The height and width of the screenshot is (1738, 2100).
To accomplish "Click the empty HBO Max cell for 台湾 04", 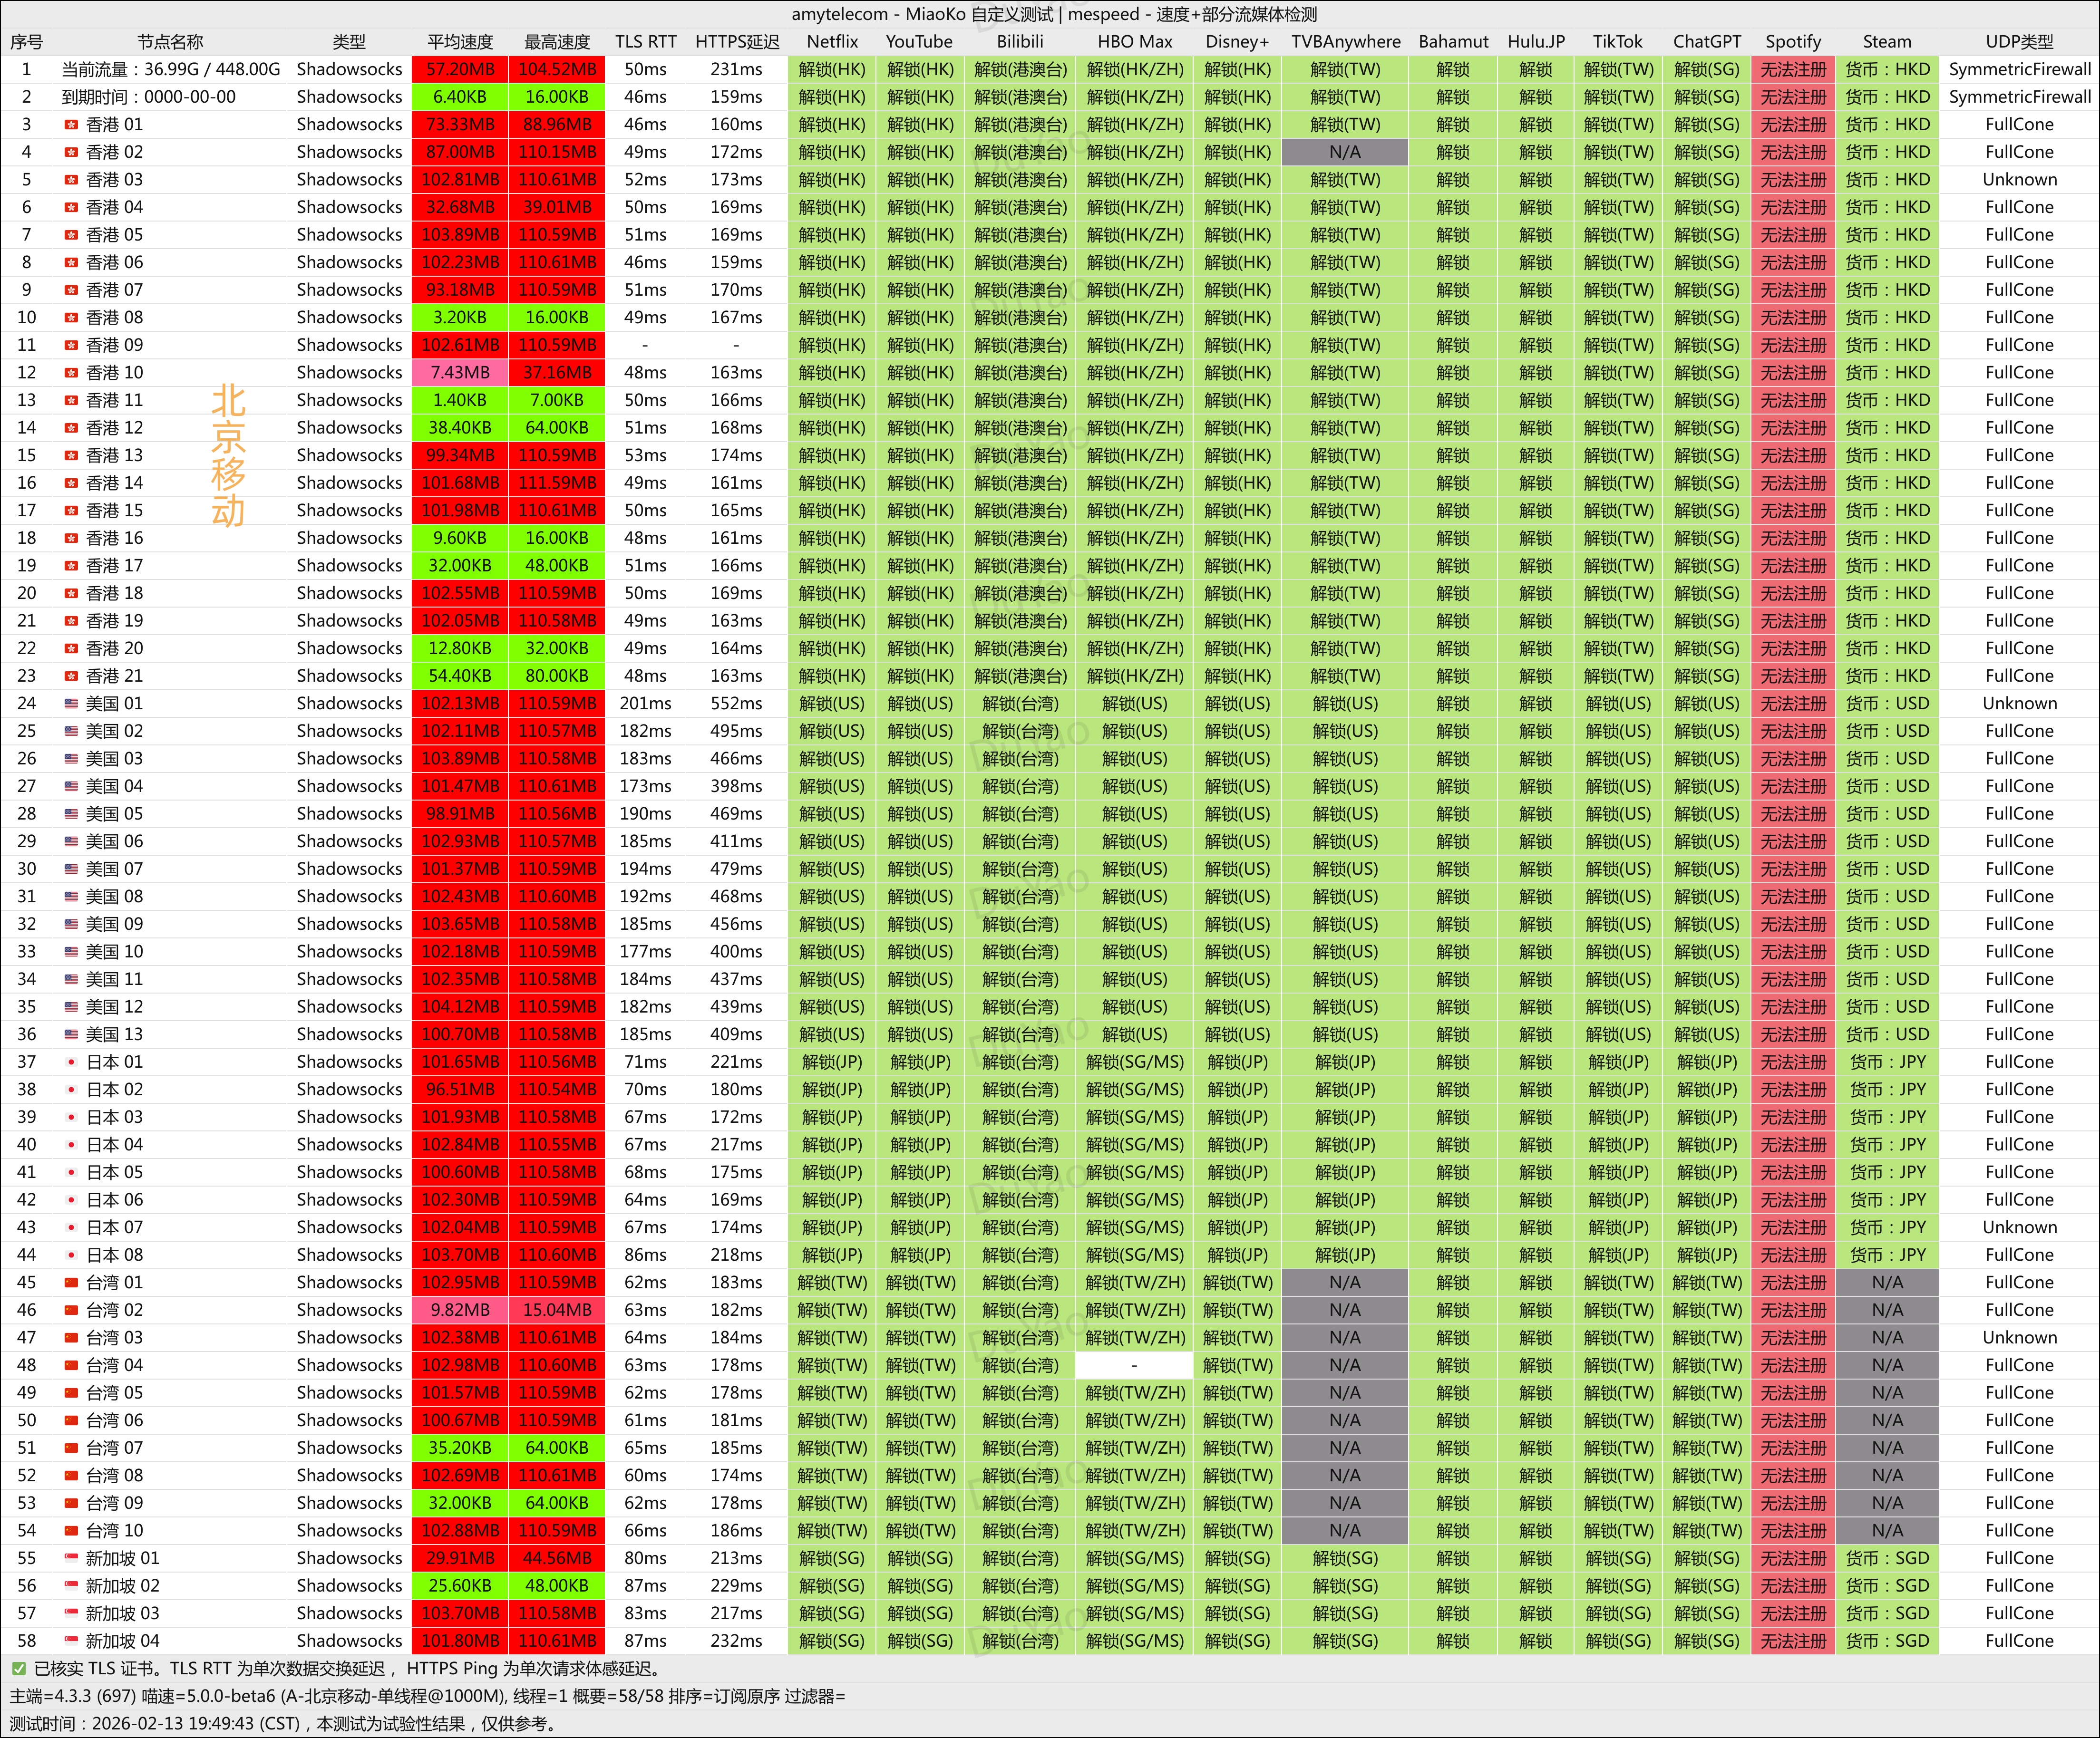I will click(x=1133, y=1365).
